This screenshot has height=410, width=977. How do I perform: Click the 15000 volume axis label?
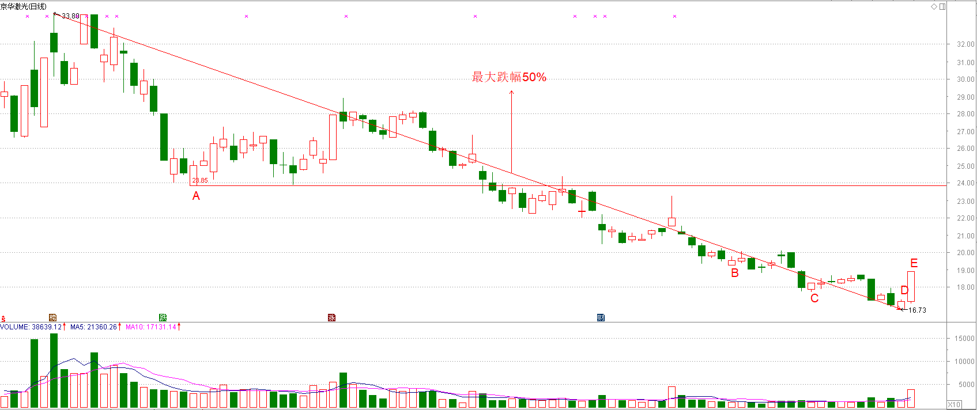(x=964, y=339)
